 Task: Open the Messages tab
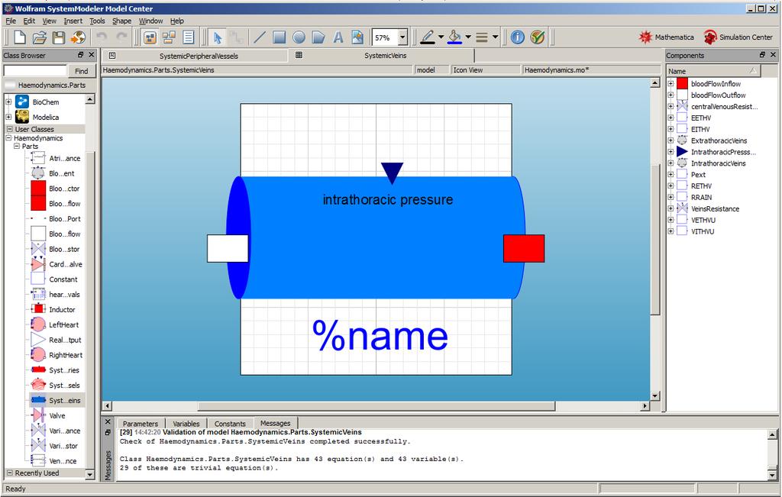[x=275, y=423]
